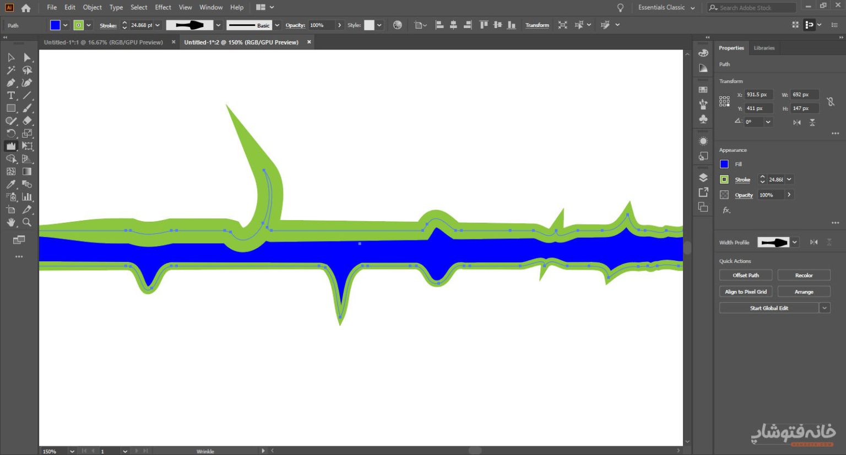846x455 pixels.
Task: Select the Type tool
Action: (10, 96)
